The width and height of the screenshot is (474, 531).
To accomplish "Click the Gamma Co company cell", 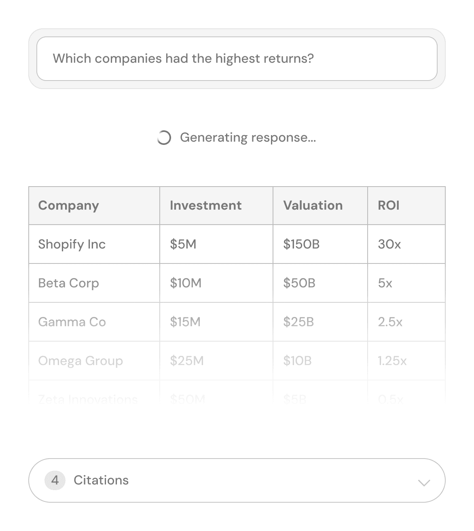I will click(x=94, y=322).
